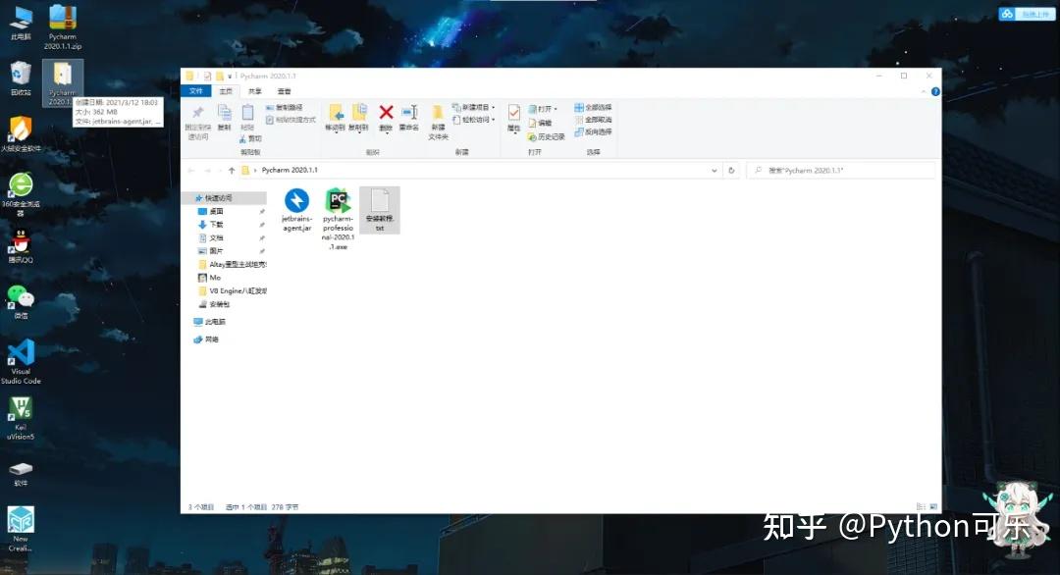This screenshot has width=1060, height=575.
Task: Collapse the ribbon with chevron
Action: tap(924, 92)
